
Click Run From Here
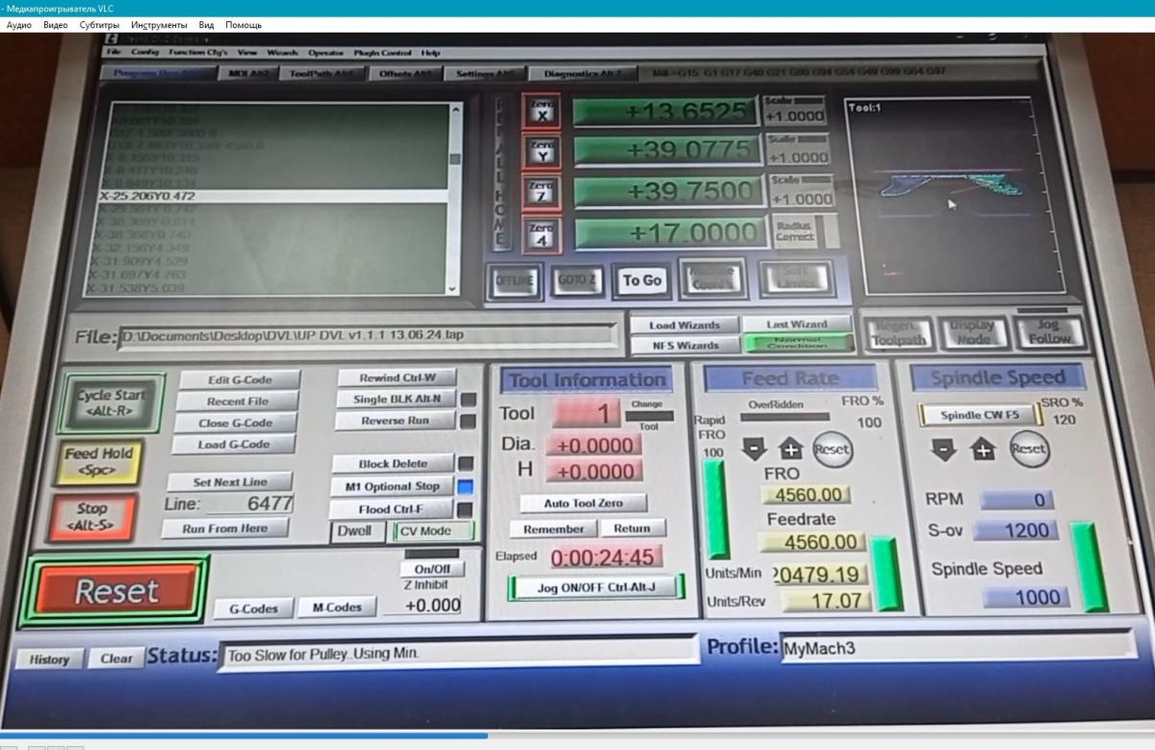[x=224, y=528]
